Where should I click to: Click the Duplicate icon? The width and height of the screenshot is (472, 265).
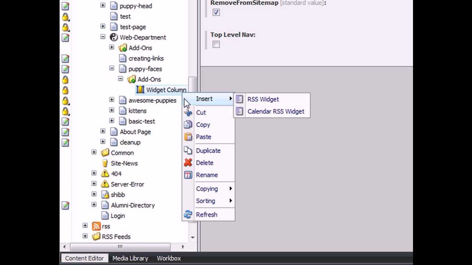pos(188,151)
